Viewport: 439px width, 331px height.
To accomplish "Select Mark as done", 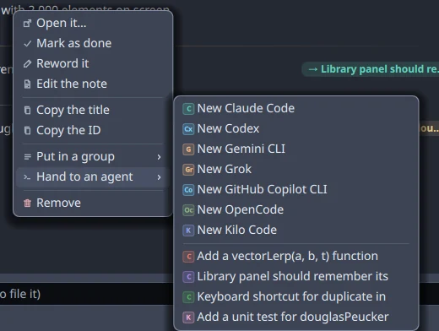I will coord(93,43).
